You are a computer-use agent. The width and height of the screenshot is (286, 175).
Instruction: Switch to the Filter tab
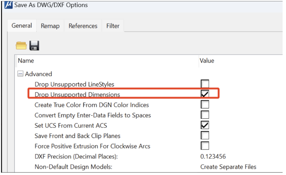pos(113,26)
